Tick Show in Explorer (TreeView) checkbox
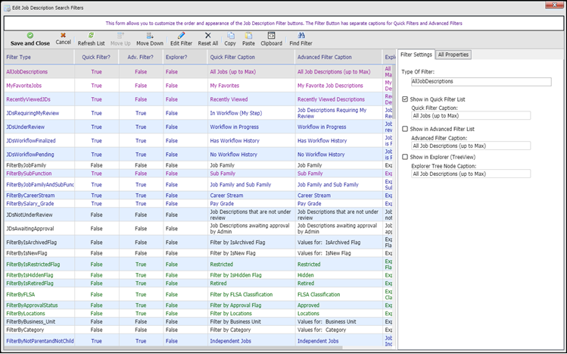Screen dimensions: 567x354 pyautogui.click(x=405, y=157)
